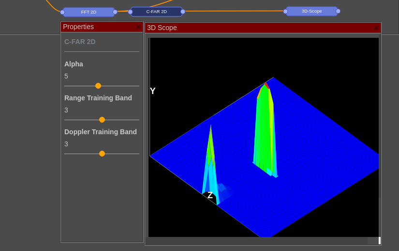Select the C-FAR 2D node

(156, 12)
